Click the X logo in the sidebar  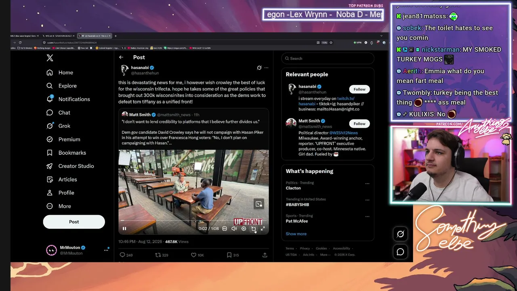50,58
